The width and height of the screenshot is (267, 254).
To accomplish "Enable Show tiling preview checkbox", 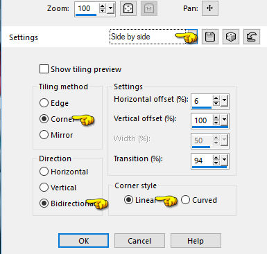I will click(44, 69).
